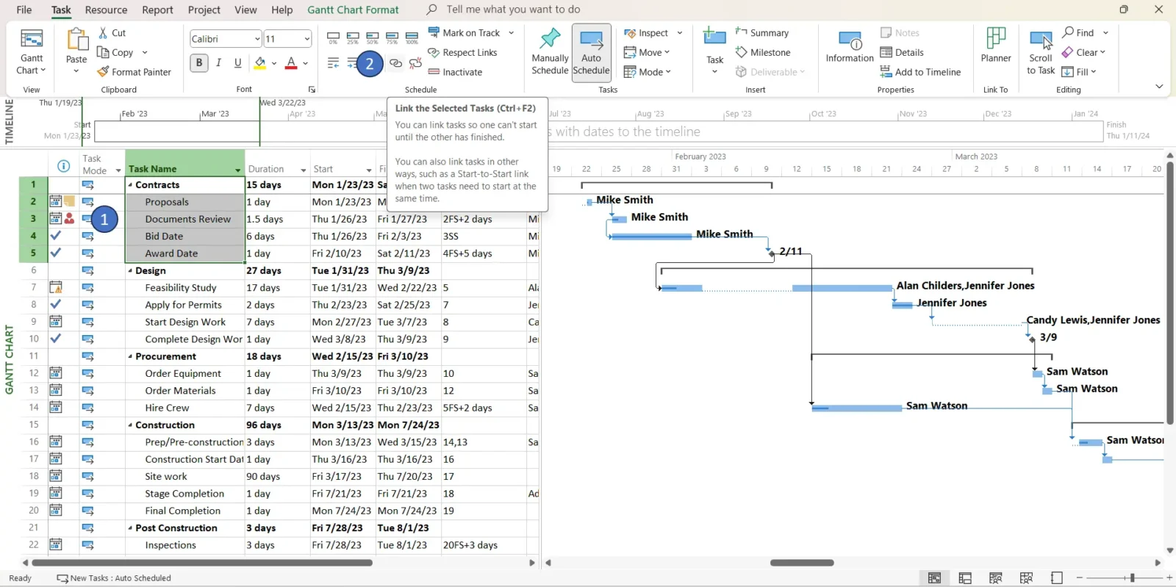Open the Task Name column filter dropdown

(x=237, y=170)
